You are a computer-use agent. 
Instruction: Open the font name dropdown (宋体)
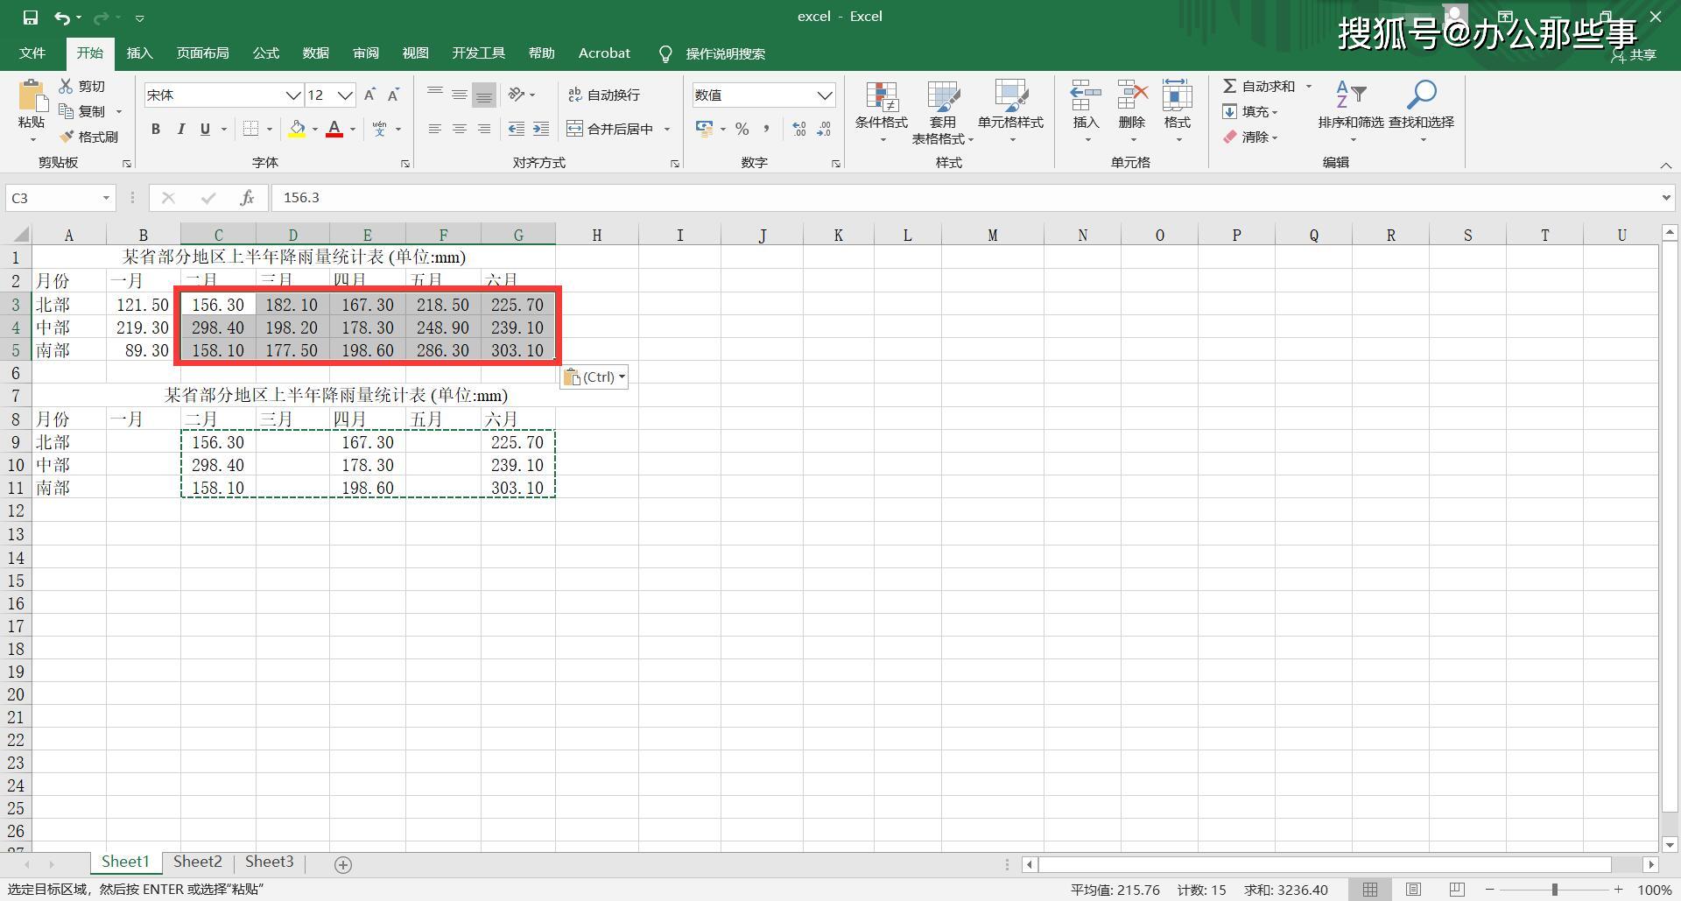292,95
